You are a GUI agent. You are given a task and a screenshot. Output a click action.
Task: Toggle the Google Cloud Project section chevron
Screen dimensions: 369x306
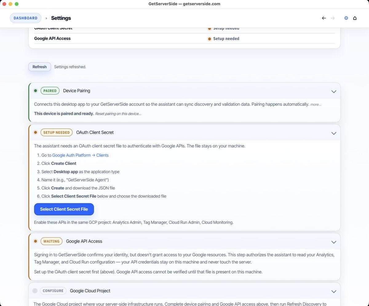coord(334,291)
